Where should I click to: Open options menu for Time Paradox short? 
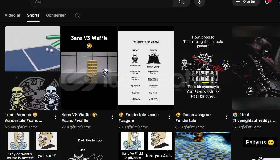click(x=56, y=117)
